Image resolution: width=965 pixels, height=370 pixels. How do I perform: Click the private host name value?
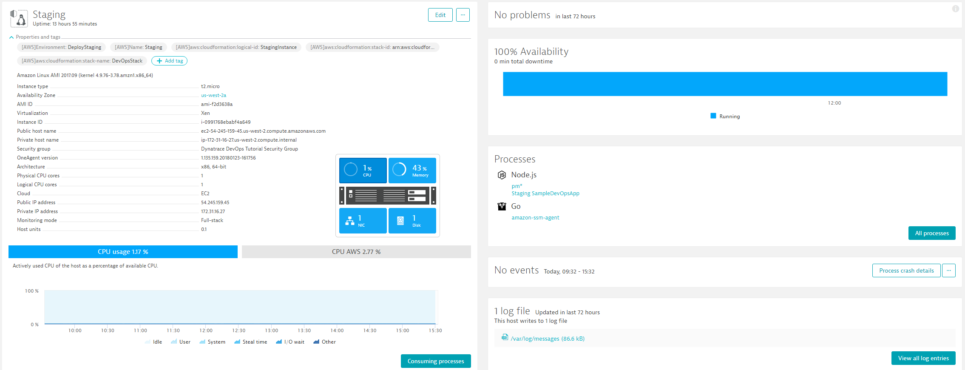coord(249,140)
